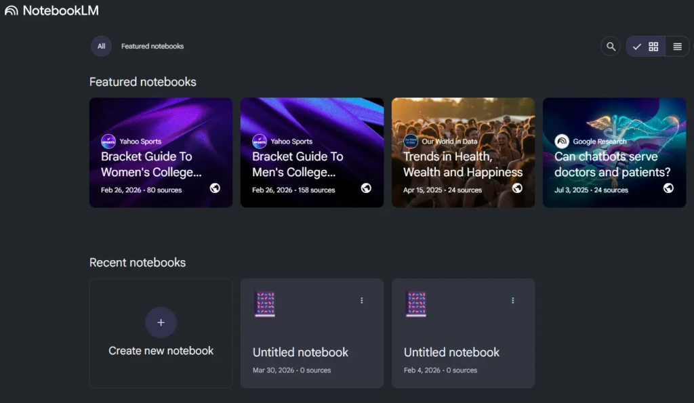Viewport: 694px width, 403px height.
Task: Click Yahoo Sports avatar on Women's College card
Action: [108, 141]
